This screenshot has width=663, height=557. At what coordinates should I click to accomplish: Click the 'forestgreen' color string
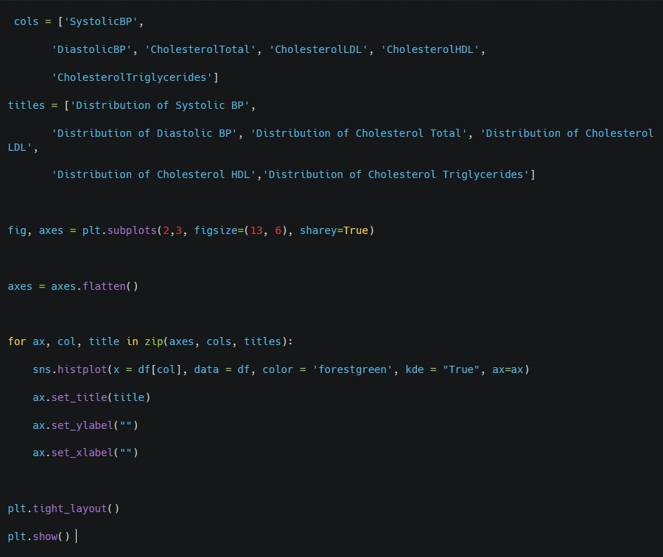pos(352,369)
